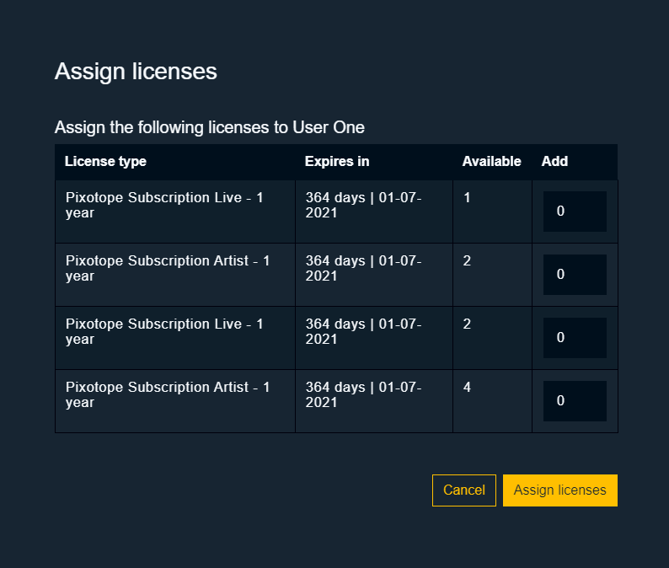Select the Available column header
The width and height of the screenshot is (669, 568).
(x=491, y=161)
